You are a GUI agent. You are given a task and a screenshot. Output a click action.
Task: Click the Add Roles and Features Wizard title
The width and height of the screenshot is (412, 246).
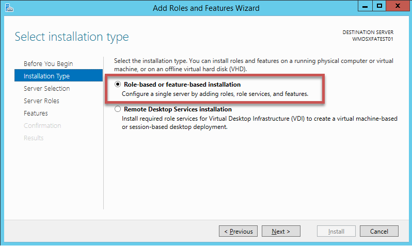[206, 8]
